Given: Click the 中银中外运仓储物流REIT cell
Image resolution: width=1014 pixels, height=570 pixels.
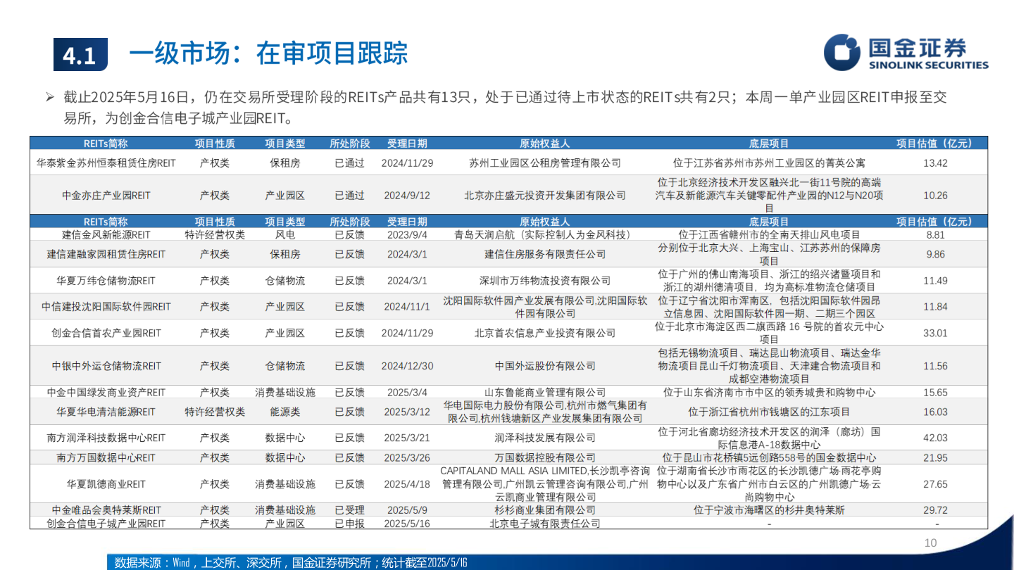Looking at the screenshot, I should [106, 366].
